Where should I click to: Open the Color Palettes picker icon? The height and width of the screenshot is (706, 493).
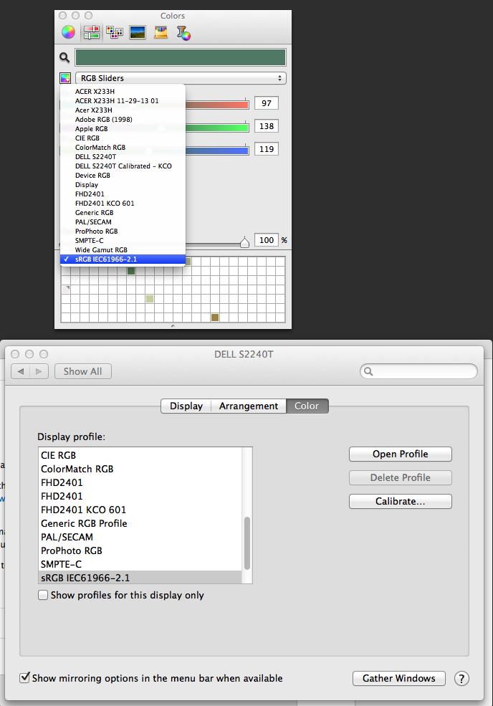pos(115,32)
